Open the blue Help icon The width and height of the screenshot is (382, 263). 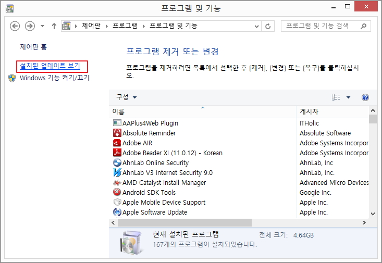[x=365, y=97]
